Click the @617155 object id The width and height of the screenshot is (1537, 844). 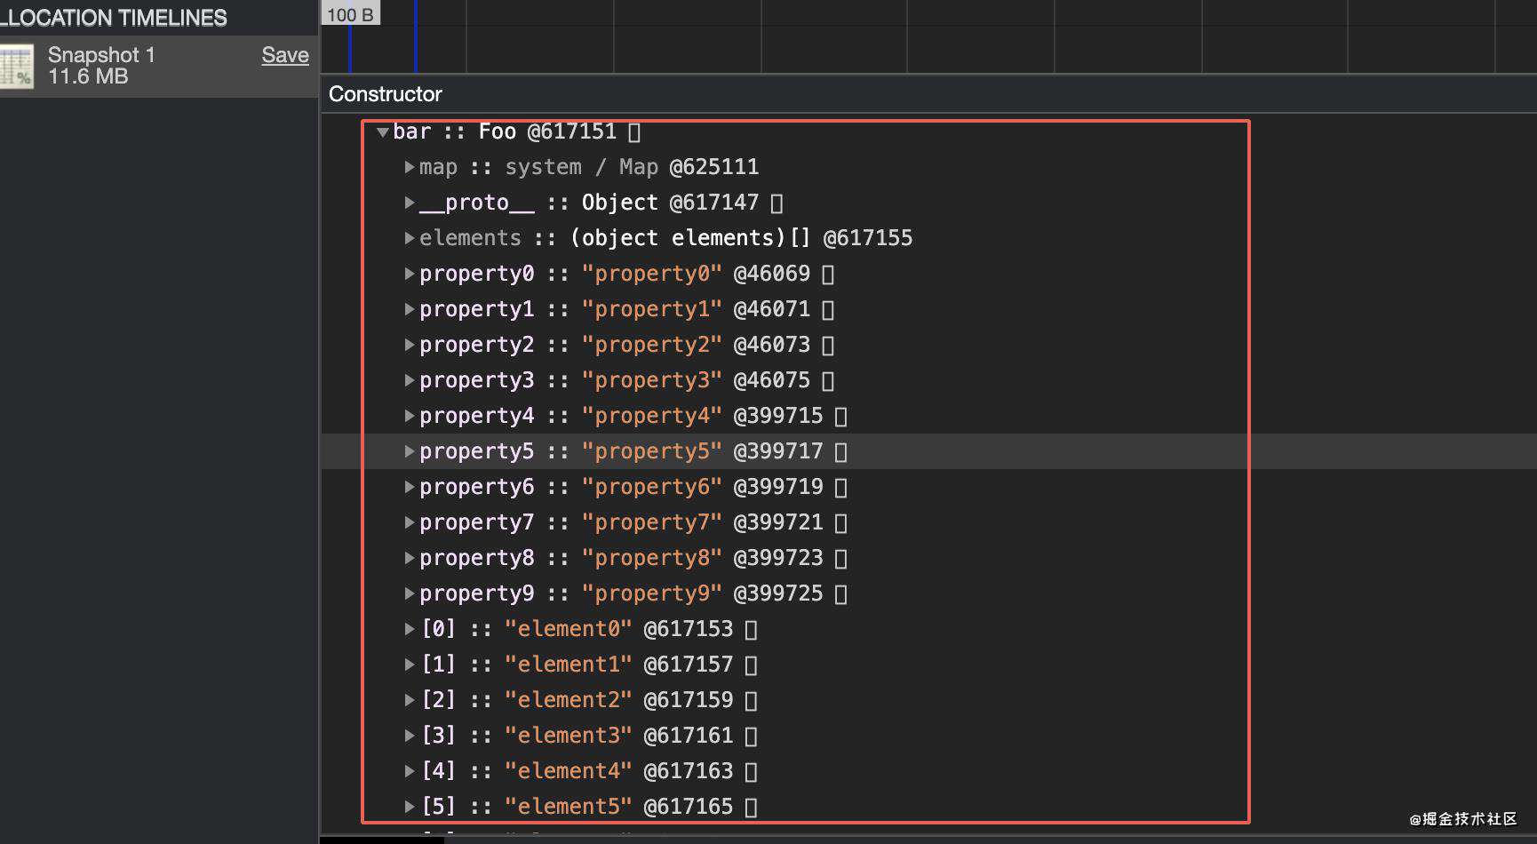pos(868,238)
